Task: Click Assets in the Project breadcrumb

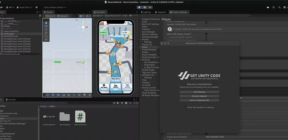Action: click(x=43, y=106)
